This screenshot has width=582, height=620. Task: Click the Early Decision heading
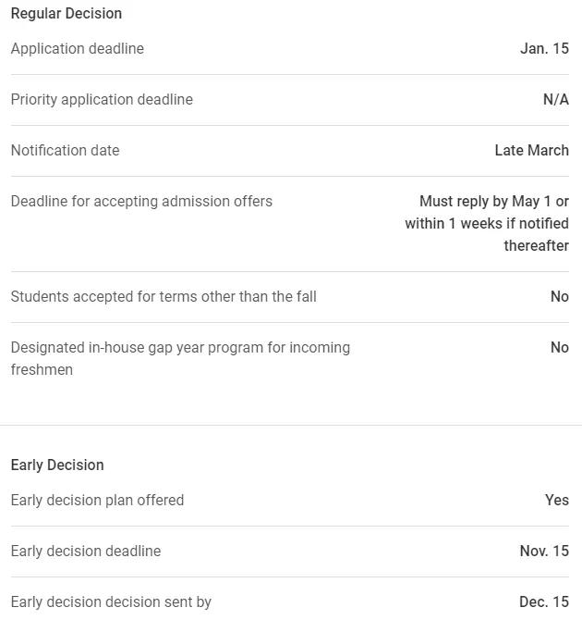tap(57, 465)
